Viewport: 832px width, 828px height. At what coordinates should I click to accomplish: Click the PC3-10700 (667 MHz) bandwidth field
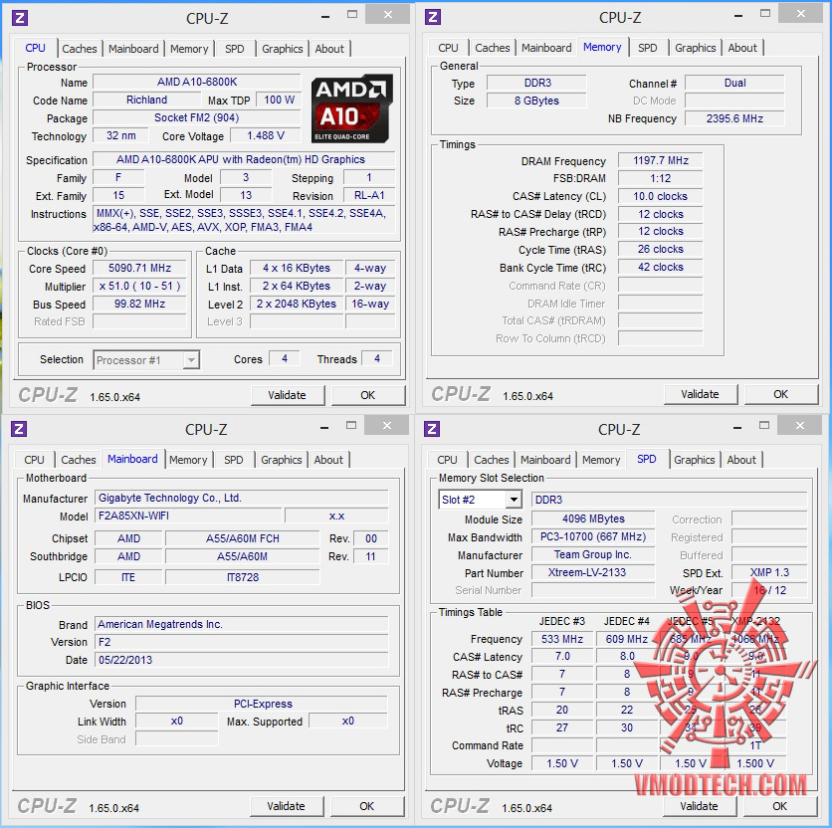[x=593, y=536]
